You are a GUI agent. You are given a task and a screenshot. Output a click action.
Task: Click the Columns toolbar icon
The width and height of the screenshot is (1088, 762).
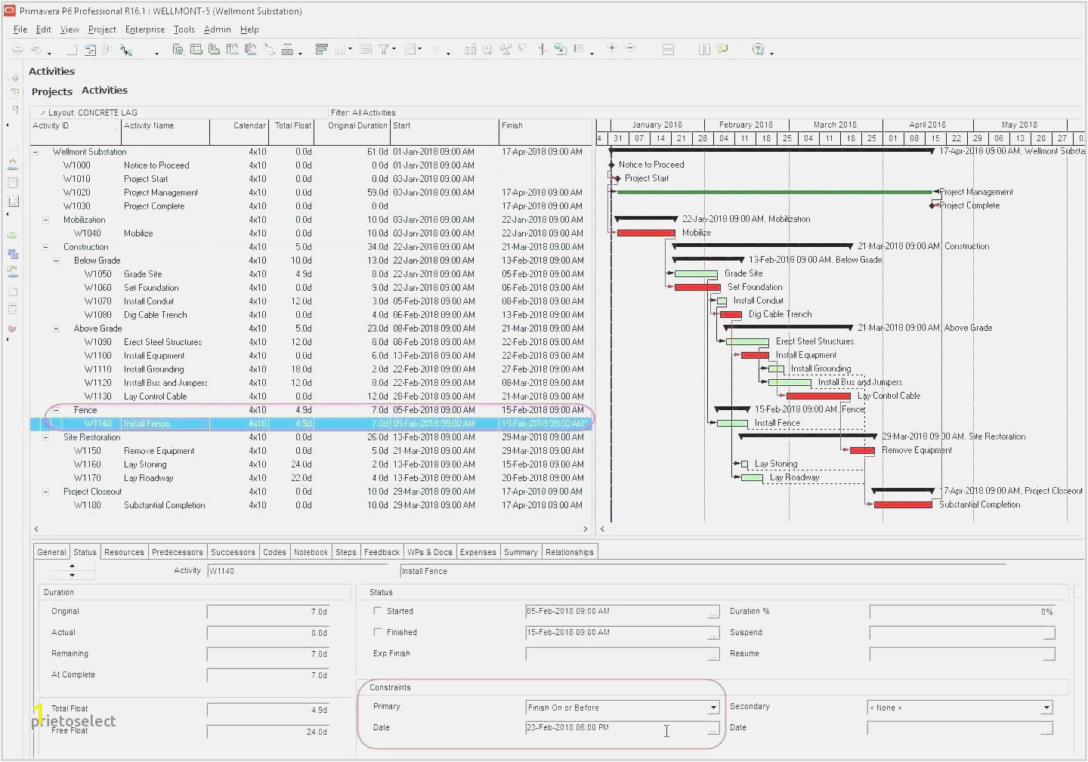tap(339, 49)
